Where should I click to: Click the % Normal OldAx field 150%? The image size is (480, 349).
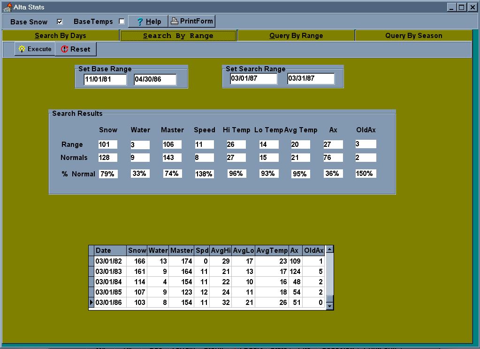(366, 174)
